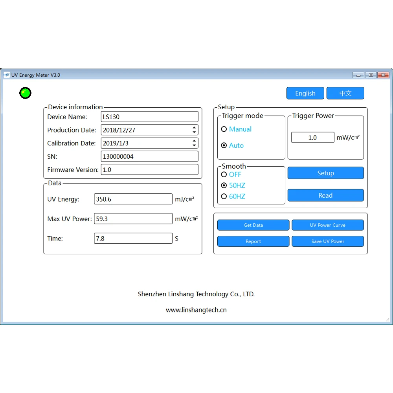Image resolution: width=393 pixels, height=393 pixels.
Task: Close the UV Energy Meter window
Action: [383, 75]
